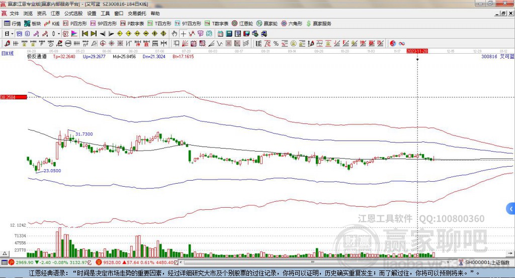Jump to first bar icon
Screen dimensions: 515x278
pos(85,34)
